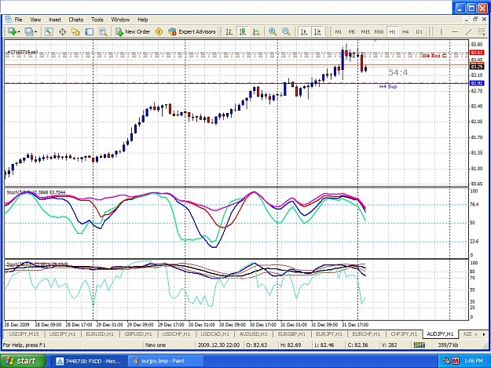Switch to CHFJPY,H1 chart tab

point(404,334)
